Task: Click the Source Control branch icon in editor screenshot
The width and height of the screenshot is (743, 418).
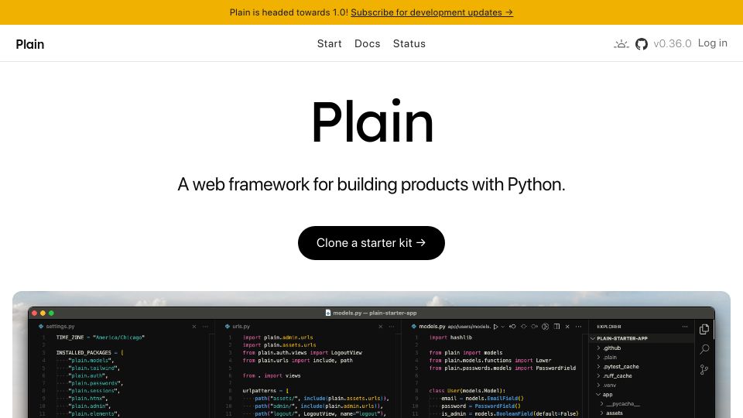Action: [x=704, y=370]
